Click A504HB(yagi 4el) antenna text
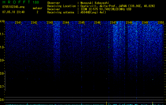166x105 pixels. coord(93,12)
